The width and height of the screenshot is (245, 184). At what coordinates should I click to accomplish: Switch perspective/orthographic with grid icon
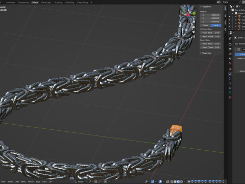(193, 37)
